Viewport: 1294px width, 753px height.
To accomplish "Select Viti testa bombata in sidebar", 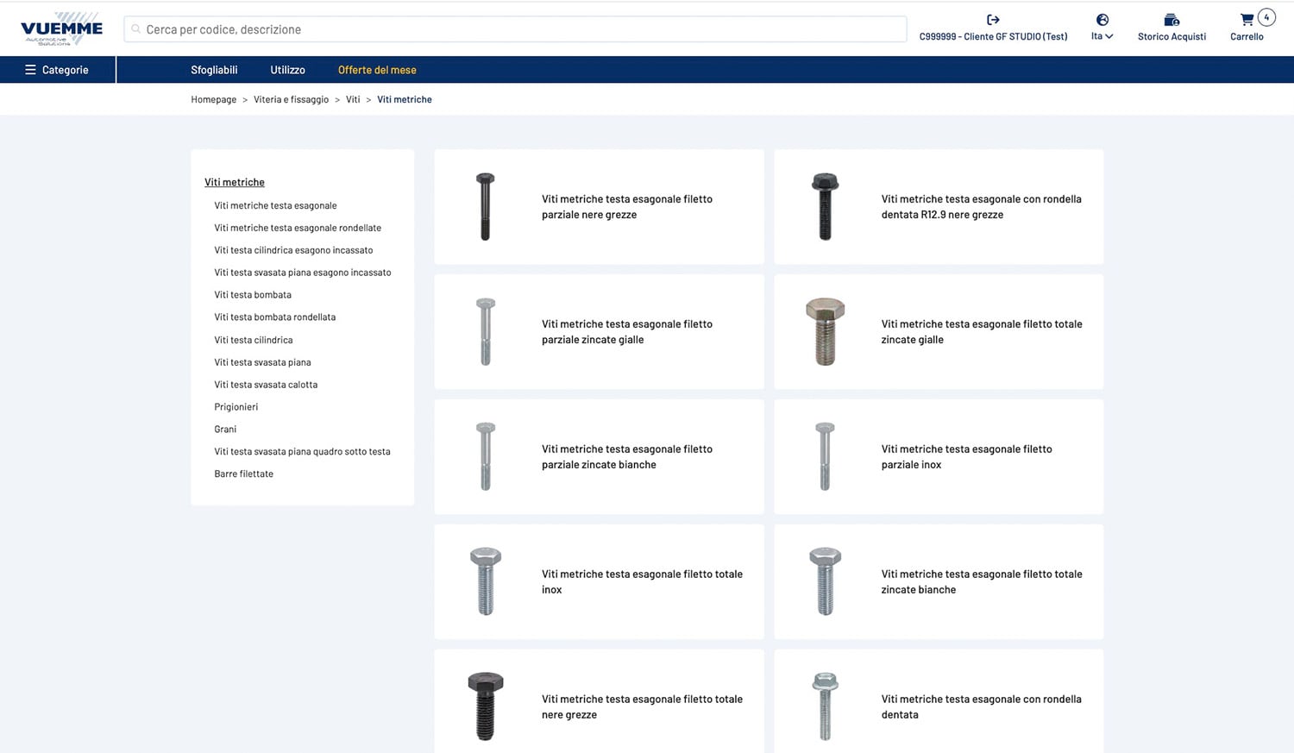I will (253, 295).
